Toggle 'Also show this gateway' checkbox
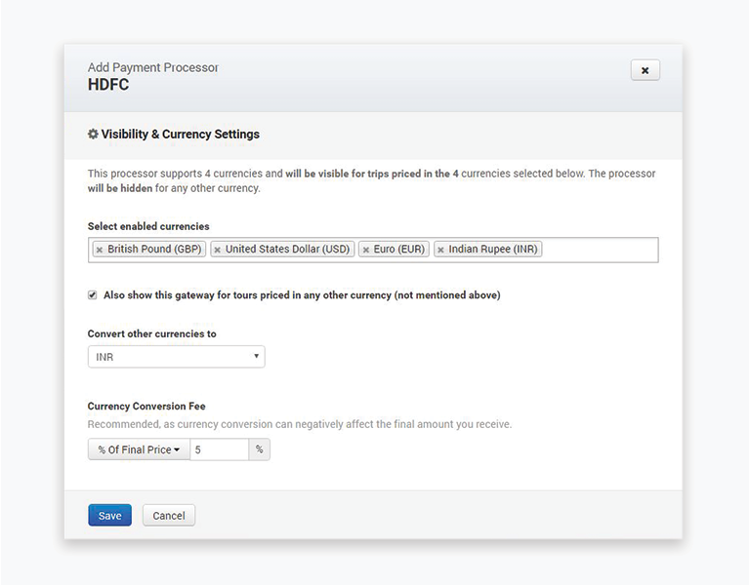 click(93, 295)
